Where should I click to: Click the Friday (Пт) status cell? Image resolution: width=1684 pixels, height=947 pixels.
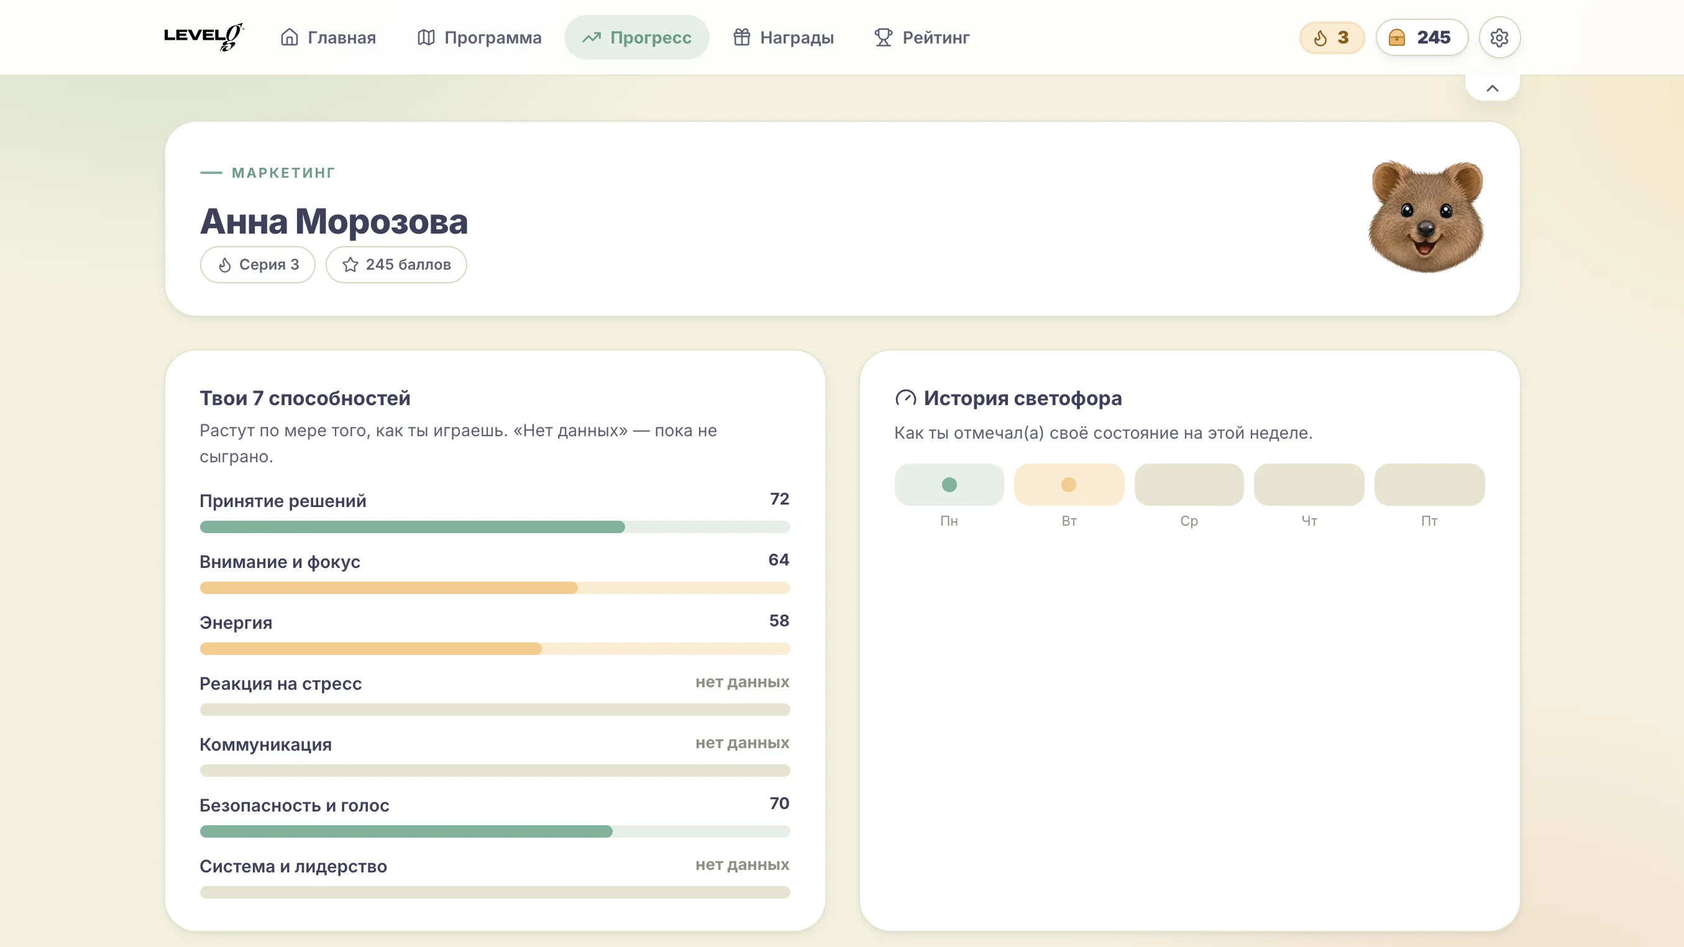tap(1430, 484)
